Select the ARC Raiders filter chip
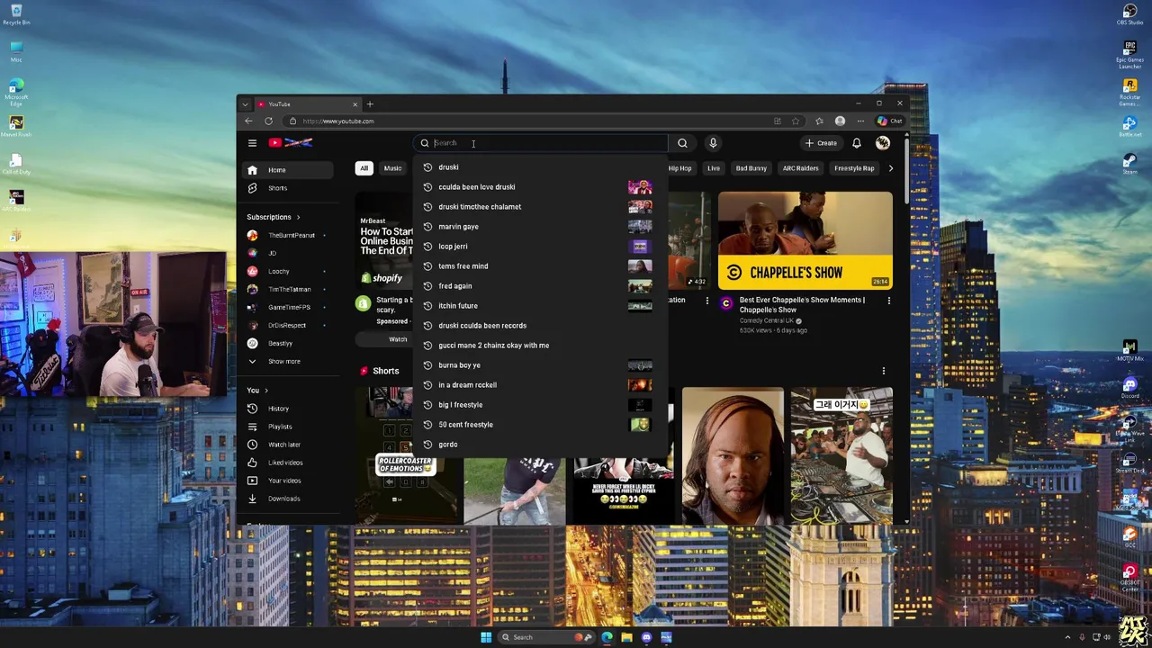 click(800, 168)
